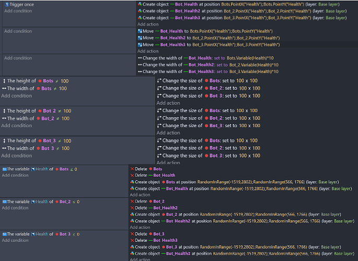Click Add action below Create Bot_Health at RandomInRange
This screenshot has height=261, width=358.
tap(140, 195)
